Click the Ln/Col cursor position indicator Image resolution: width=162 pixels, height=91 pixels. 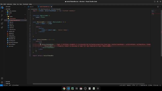[123, 85]
